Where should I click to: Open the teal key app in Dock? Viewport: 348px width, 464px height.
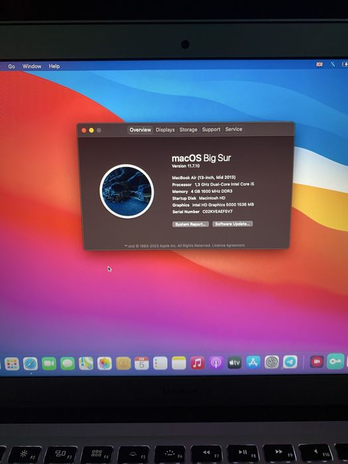[335, 361]
